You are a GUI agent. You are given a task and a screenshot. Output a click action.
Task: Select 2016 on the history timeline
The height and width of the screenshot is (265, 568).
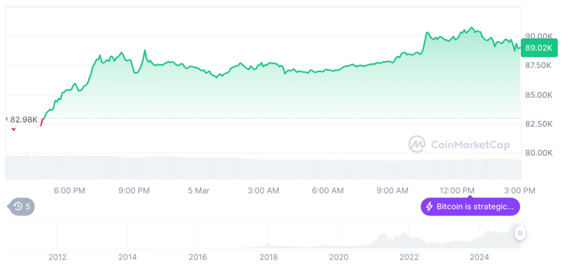pyautogui.click(x=197, y=257)
